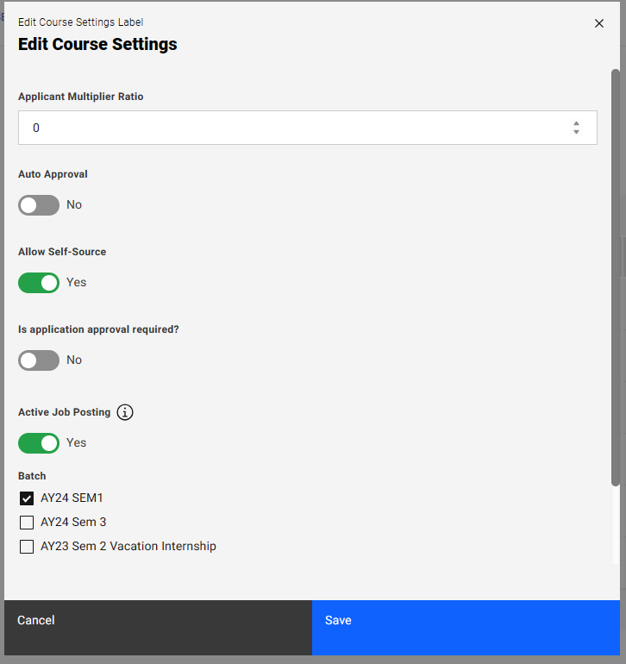The image size is (626, 664).
Task: Close the Edit Course Settings dialog
Action: tap(599, 23)
